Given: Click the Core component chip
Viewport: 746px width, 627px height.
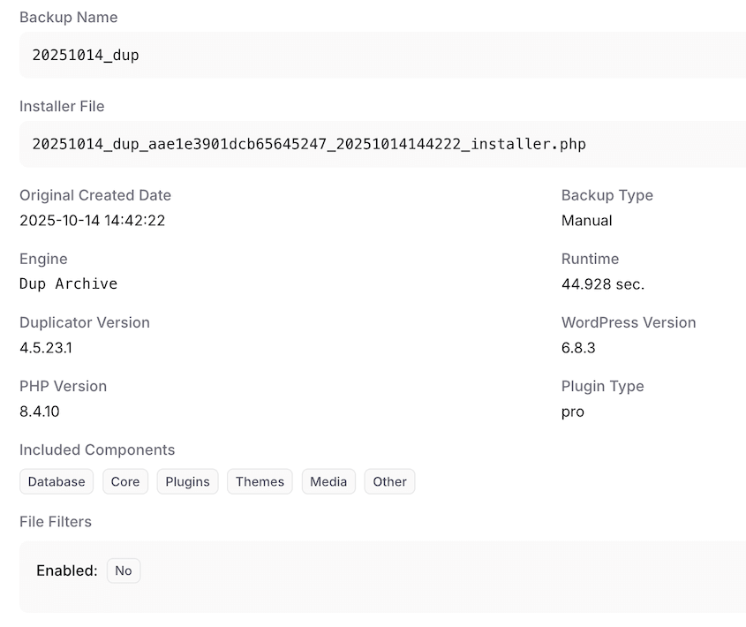Looking at the screenshot, I should (x=124, y=481).
